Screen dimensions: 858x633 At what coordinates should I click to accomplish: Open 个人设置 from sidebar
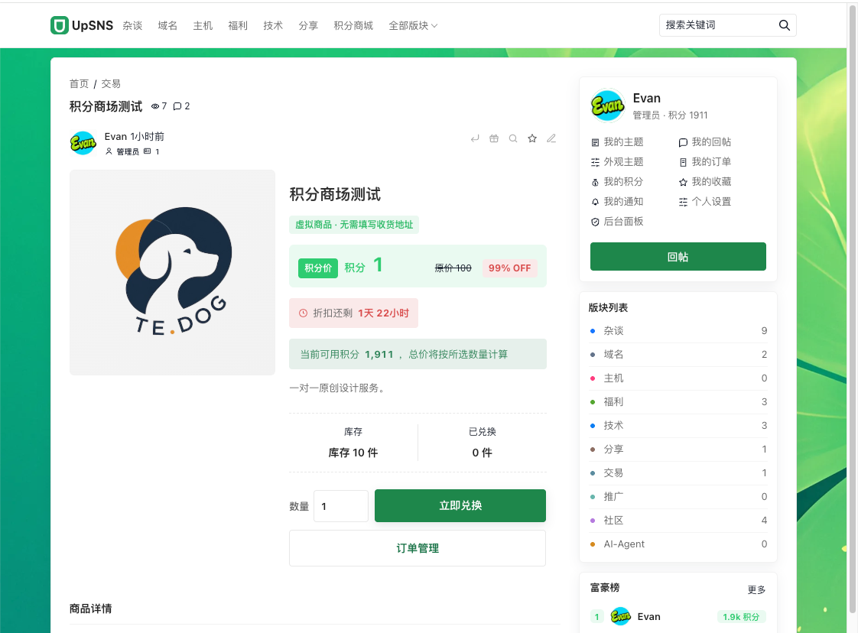pos(705,201)
